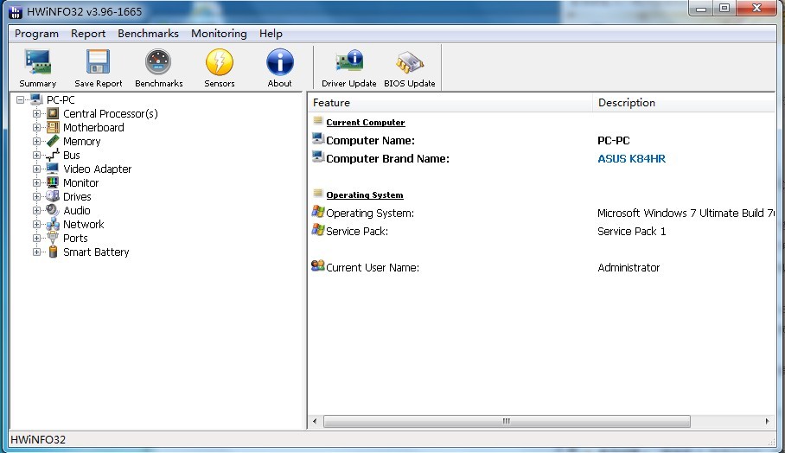Select the Smart Battery tree node

[x=95, y=252]
